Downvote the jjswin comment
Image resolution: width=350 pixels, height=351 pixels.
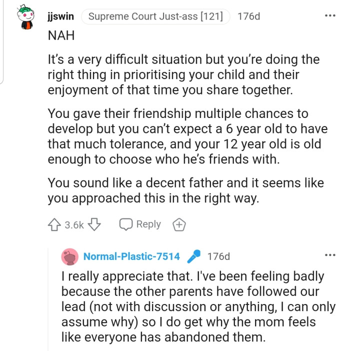(93, 225)
